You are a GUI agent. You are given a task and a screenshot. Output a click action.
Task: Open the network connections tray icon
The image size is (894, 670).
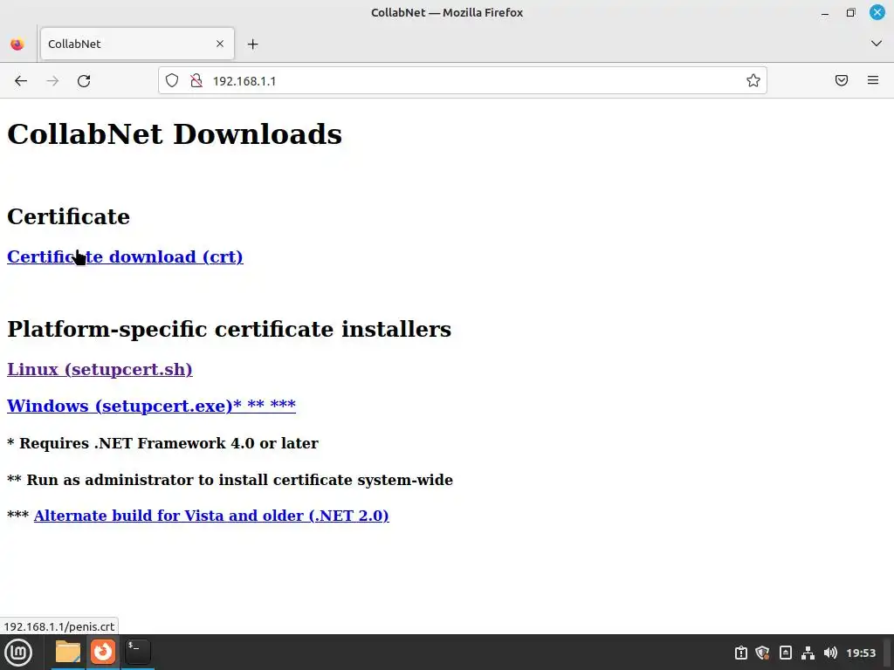click(808, 653)
